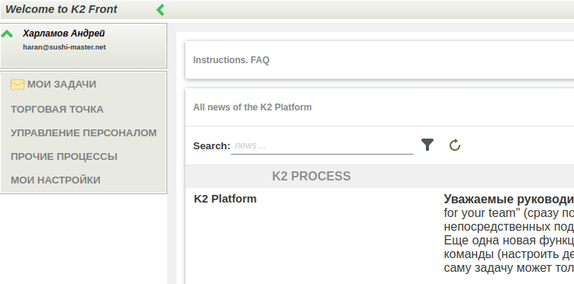
Task: Expand УПРАВЛЕНИЕ ПЕРСОНАЛОМ section
Action: [x=84, y=133]
